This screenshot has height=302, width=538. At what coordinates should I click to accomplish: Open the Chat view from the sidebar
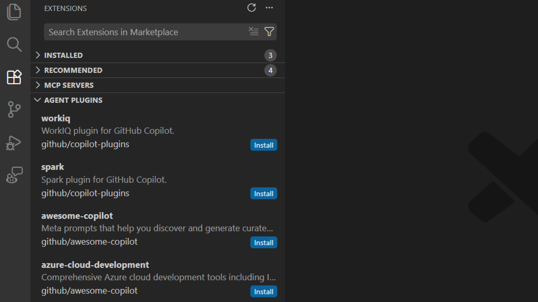[x=14, y=175]
